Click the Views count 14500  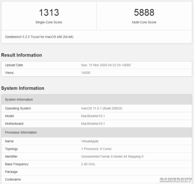pos(86,73)
